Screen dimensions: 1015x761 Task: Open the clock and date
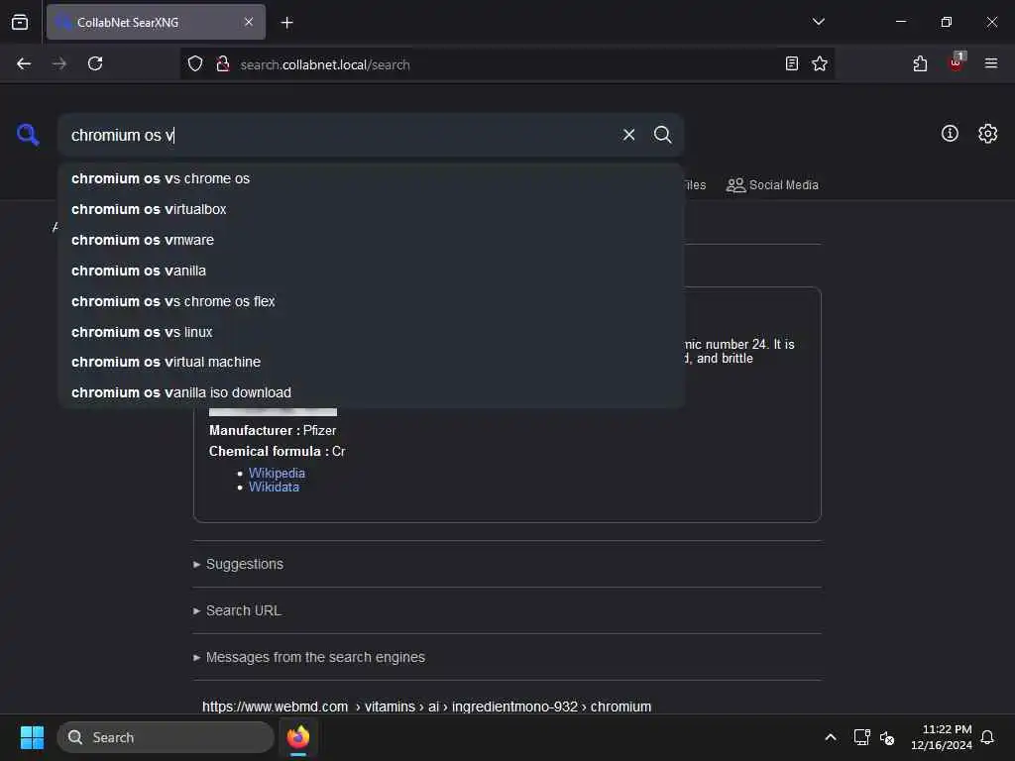click(x=942, y=737)
